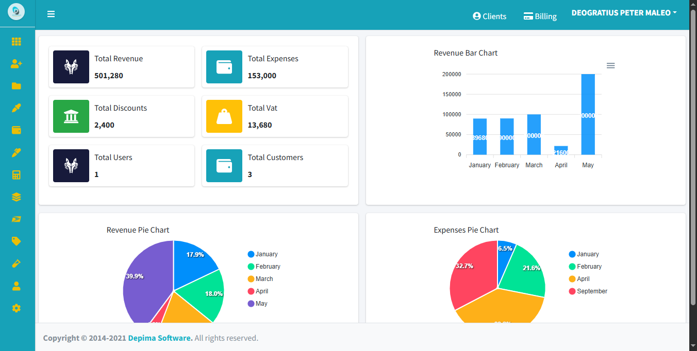The image size is (697, 351).
Task: Click the Total Revenue card
Action: point(122,67)
